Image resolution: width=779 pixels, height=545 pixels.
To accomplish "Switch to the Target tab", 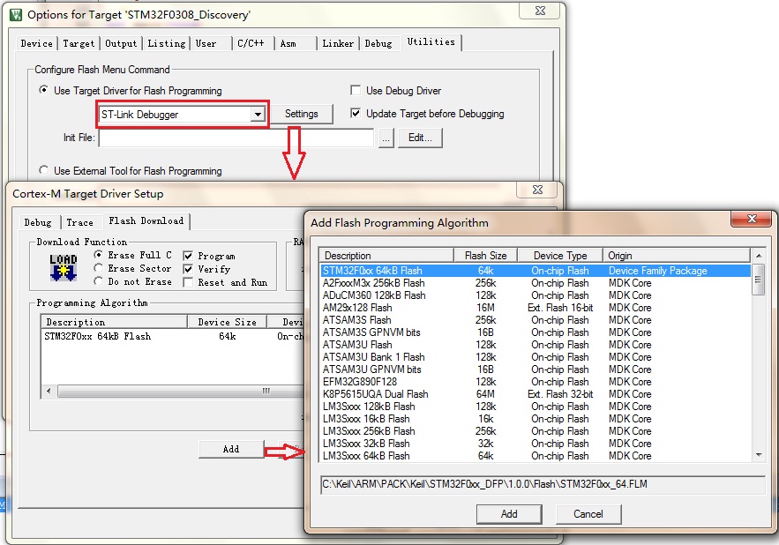I will click(x=79, y=44).
